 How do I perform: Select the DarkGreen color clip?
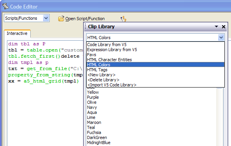[97, 137]
